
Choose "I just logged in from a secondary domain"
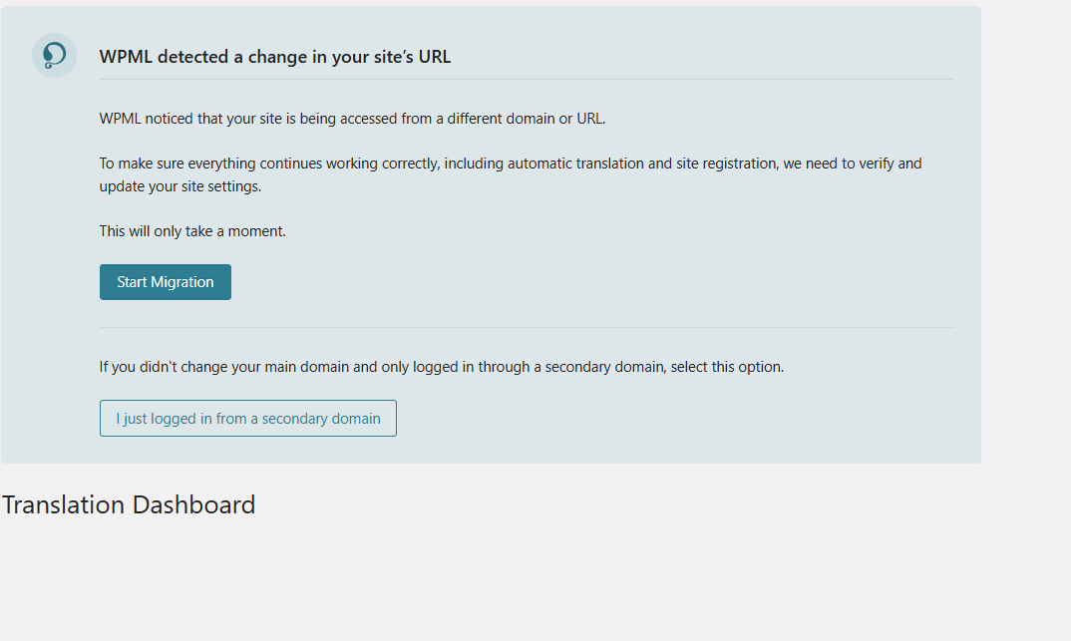coord(248,419)
